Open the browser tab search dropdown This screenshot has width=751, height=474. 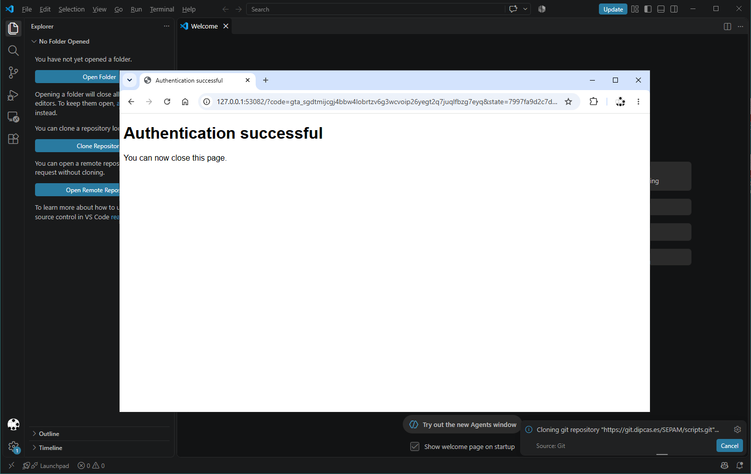pyautogui.click(x=130, y=80)
